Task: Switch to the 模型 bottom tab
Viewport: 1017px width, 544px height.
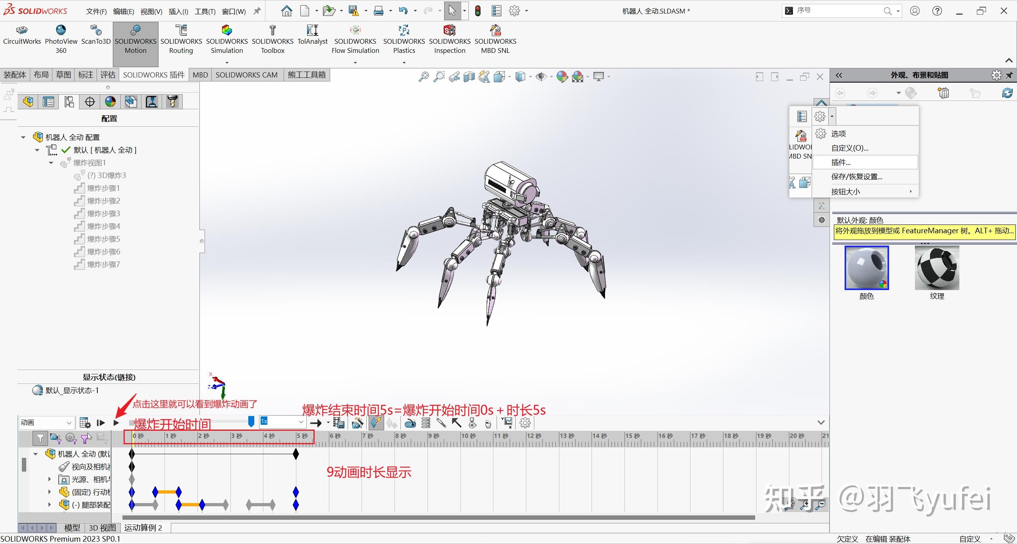Action: tap(72, 528)
